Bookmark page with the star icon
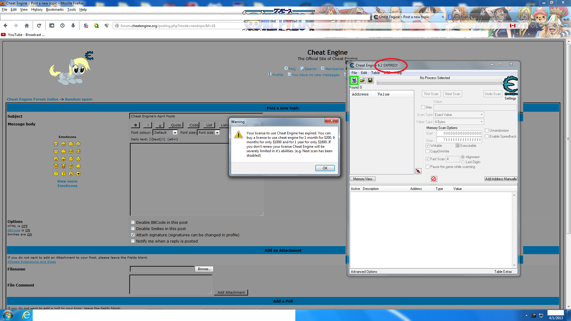The height and width of the screenshot is (321, 571). [x=520, y=26]
